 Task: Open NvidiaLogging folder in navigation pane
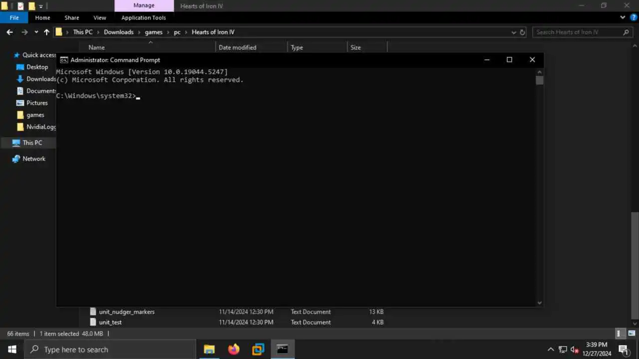[x=37, y=127]
